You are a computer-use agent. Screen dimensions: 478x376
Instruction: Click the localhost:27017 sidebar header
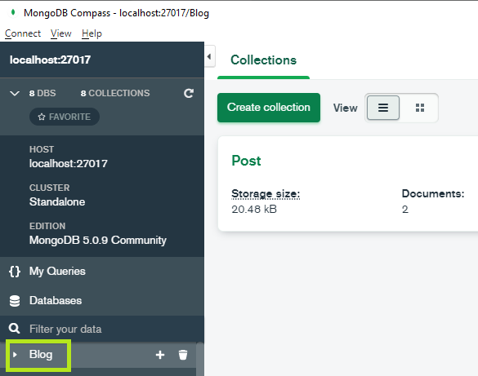click(50, 60)
